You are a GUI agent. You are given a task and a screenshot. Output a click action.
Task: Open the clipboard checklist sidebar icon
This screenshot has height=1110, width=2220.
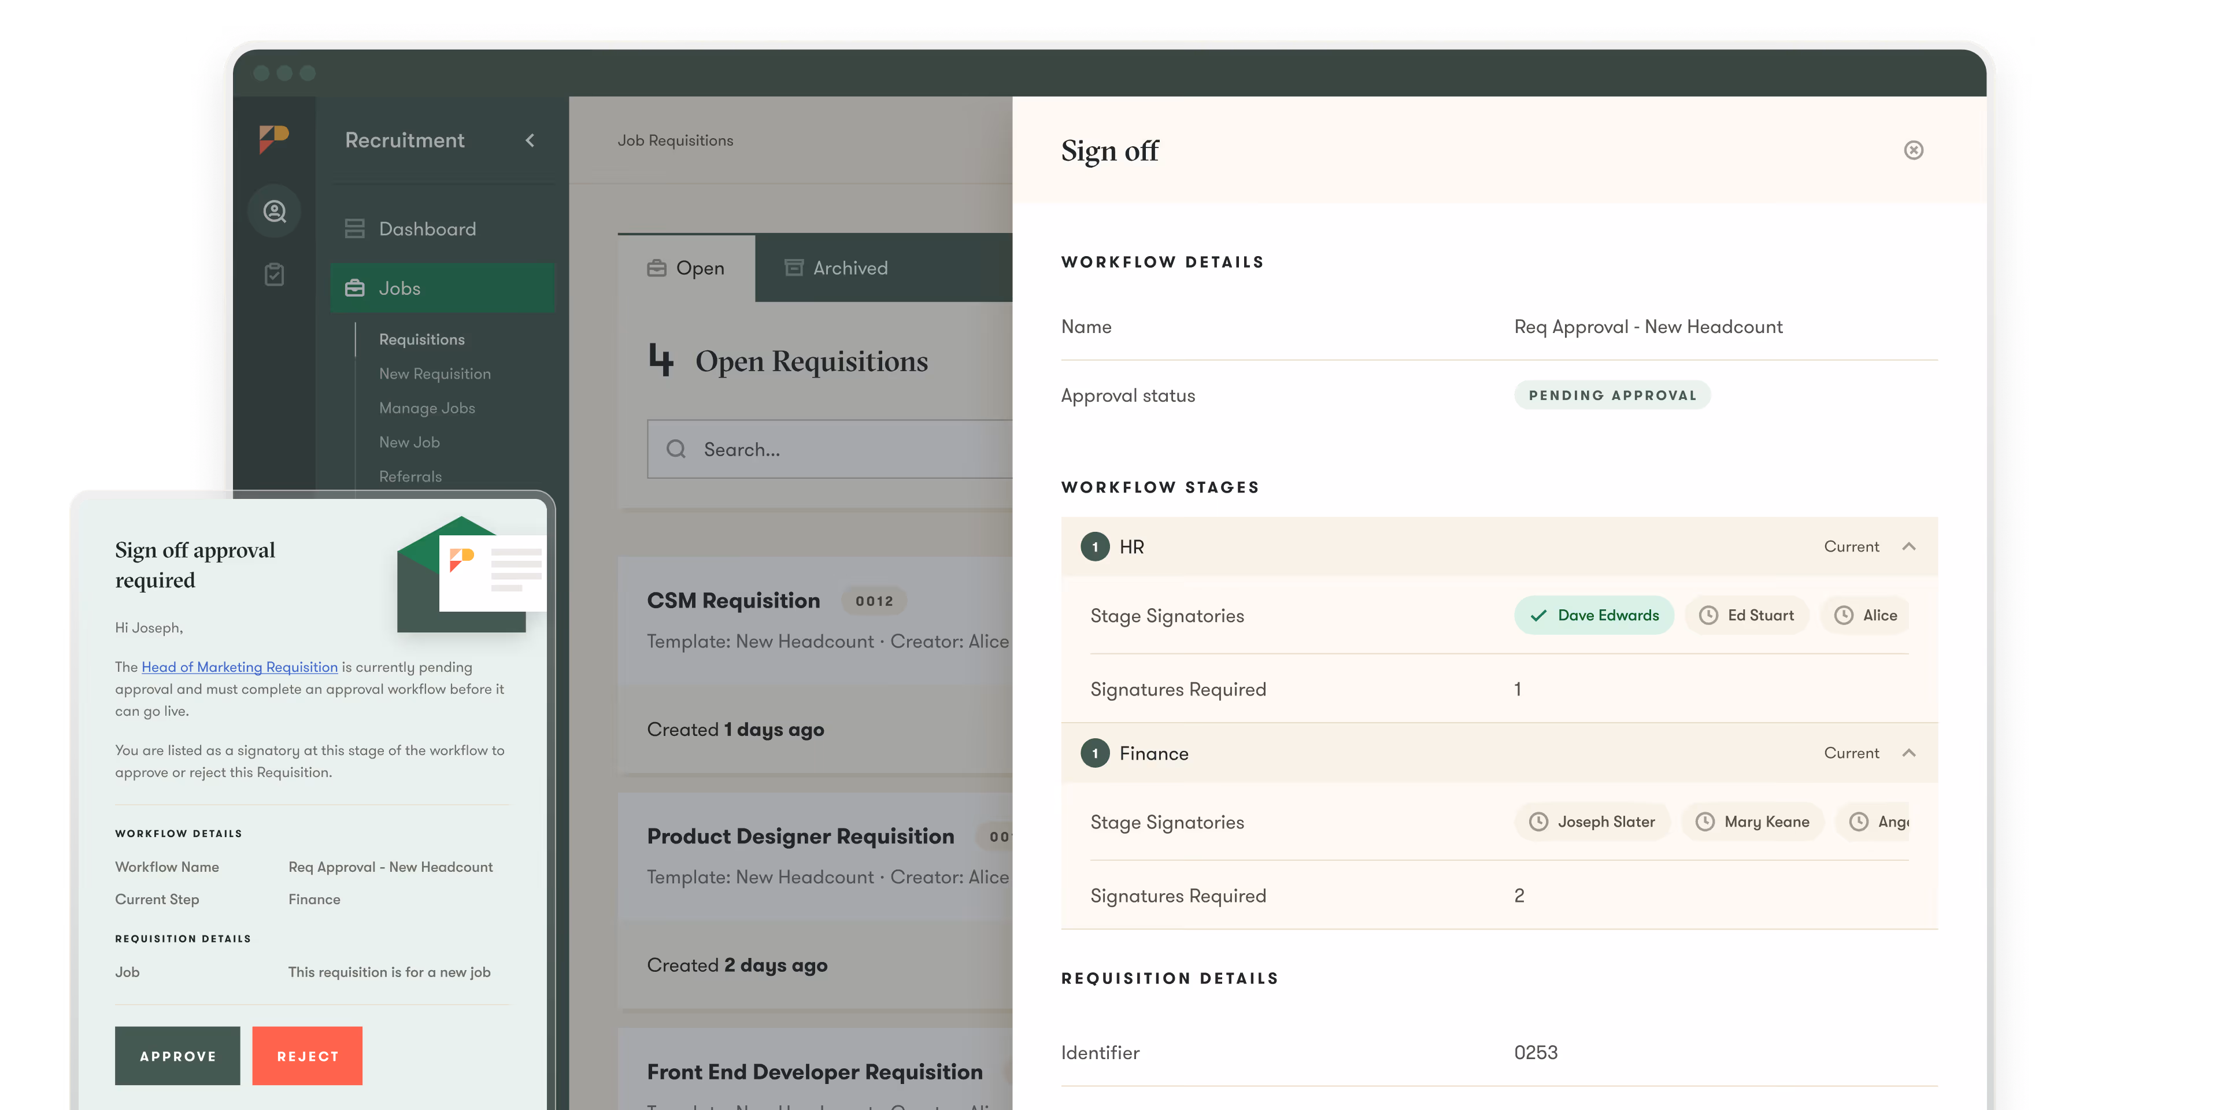(274, 274)
